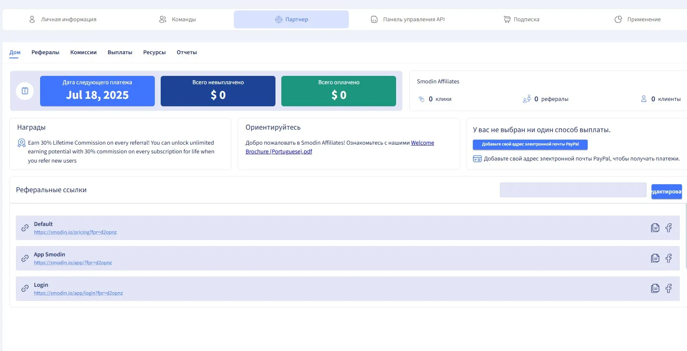The width and height of the screenshot is (687, 351).
Task: Click the calculator icon near payment date
Action: point(25,91)
